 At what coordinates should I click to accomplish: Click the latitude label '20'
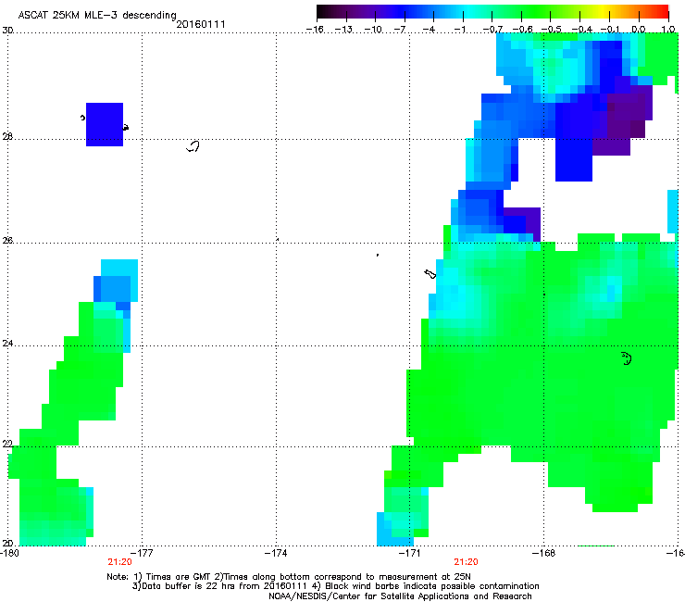point(7,544)
